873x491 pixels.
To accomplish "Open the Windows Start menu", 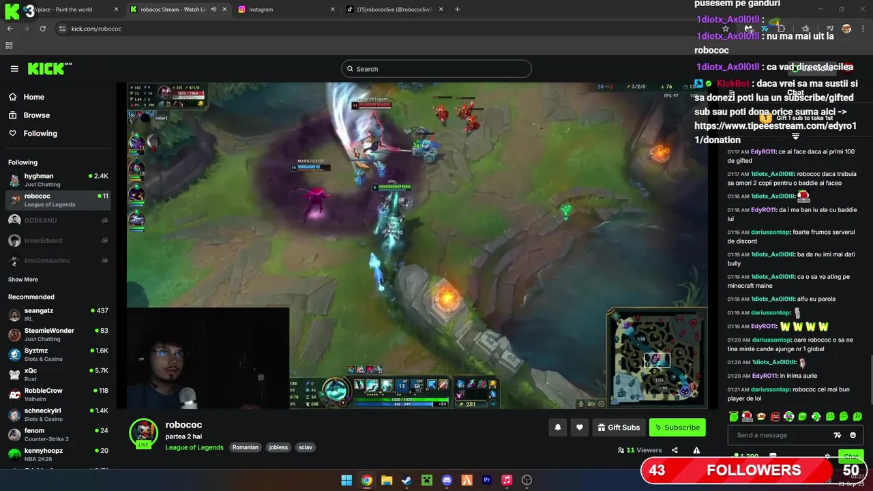I will (346, 480).
